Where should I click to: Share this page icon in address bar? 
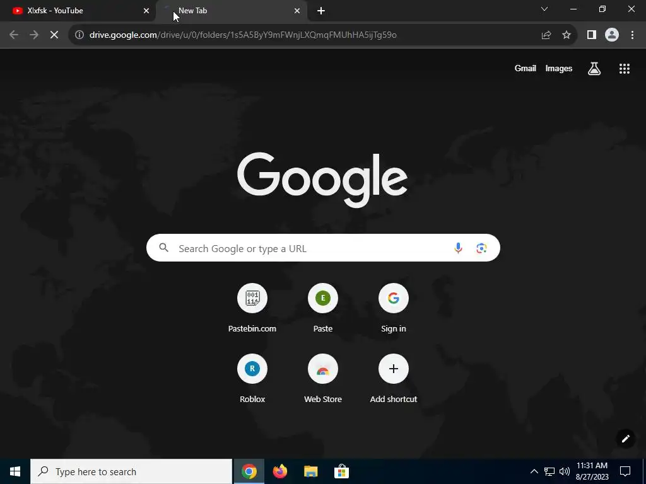click(546, 35)
